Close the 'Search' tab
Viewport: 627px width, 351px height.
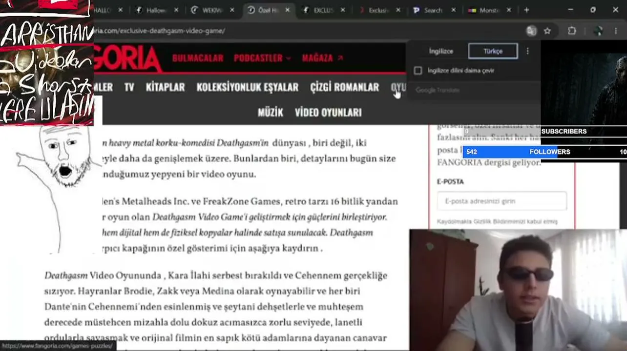pos(453,10)
